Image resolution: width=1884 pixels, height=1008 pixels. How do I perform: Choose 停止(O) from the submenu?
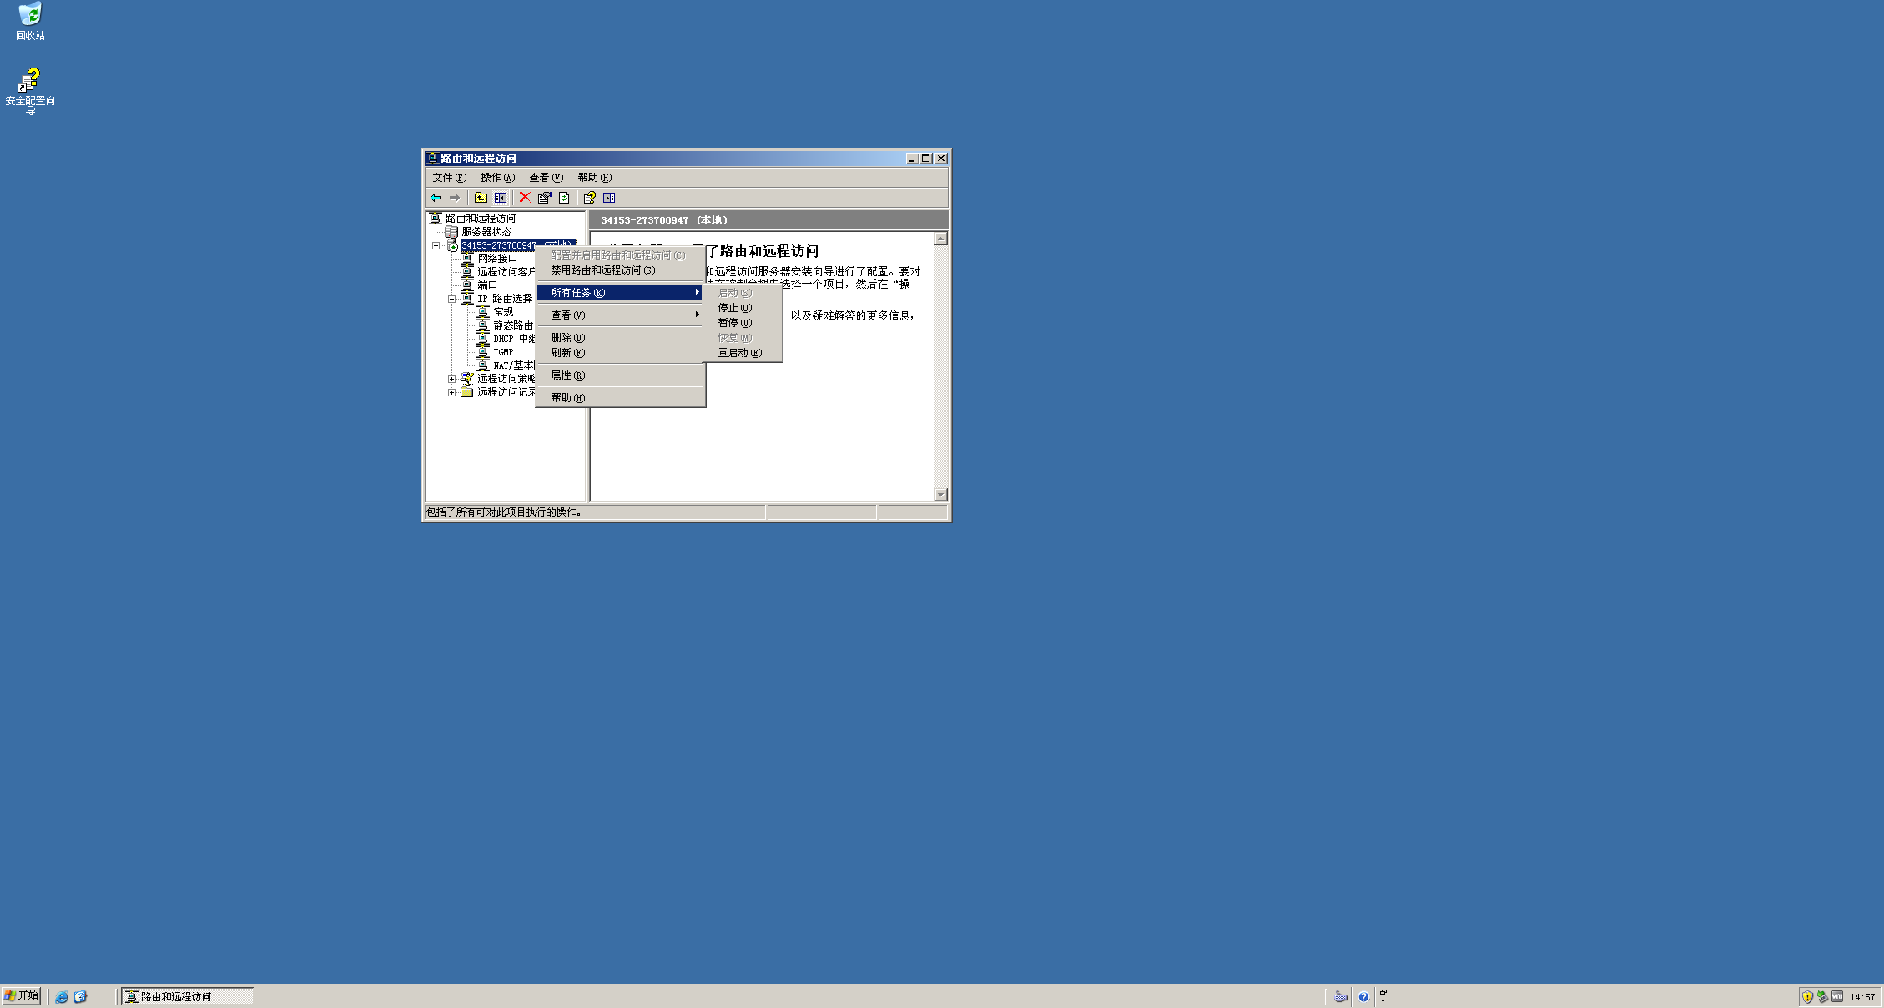[x=734, y=308]
